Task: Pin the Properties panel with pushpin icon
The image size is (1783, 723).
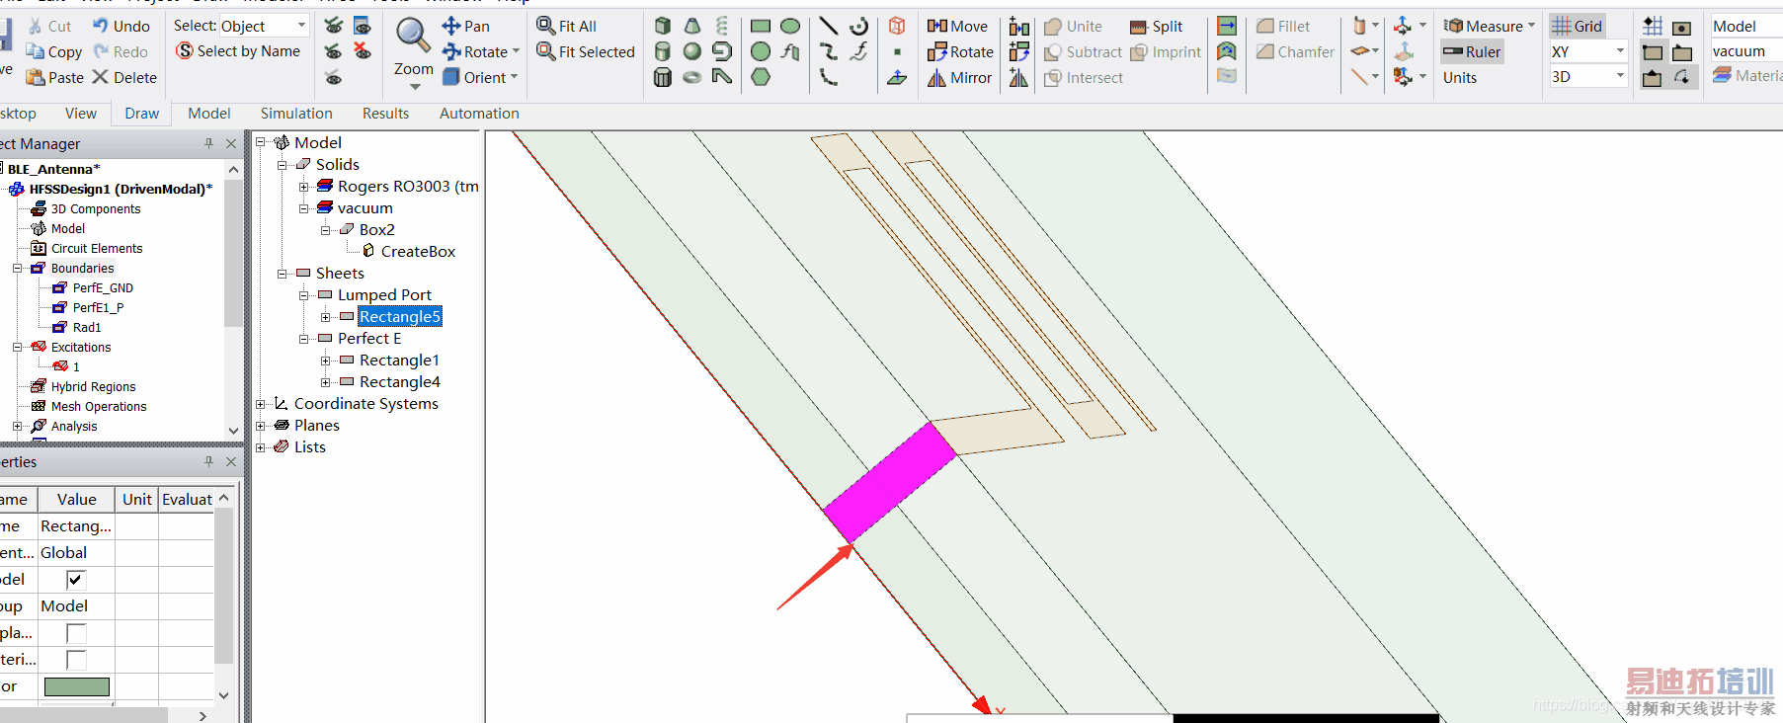Action: tap(208, 461)
